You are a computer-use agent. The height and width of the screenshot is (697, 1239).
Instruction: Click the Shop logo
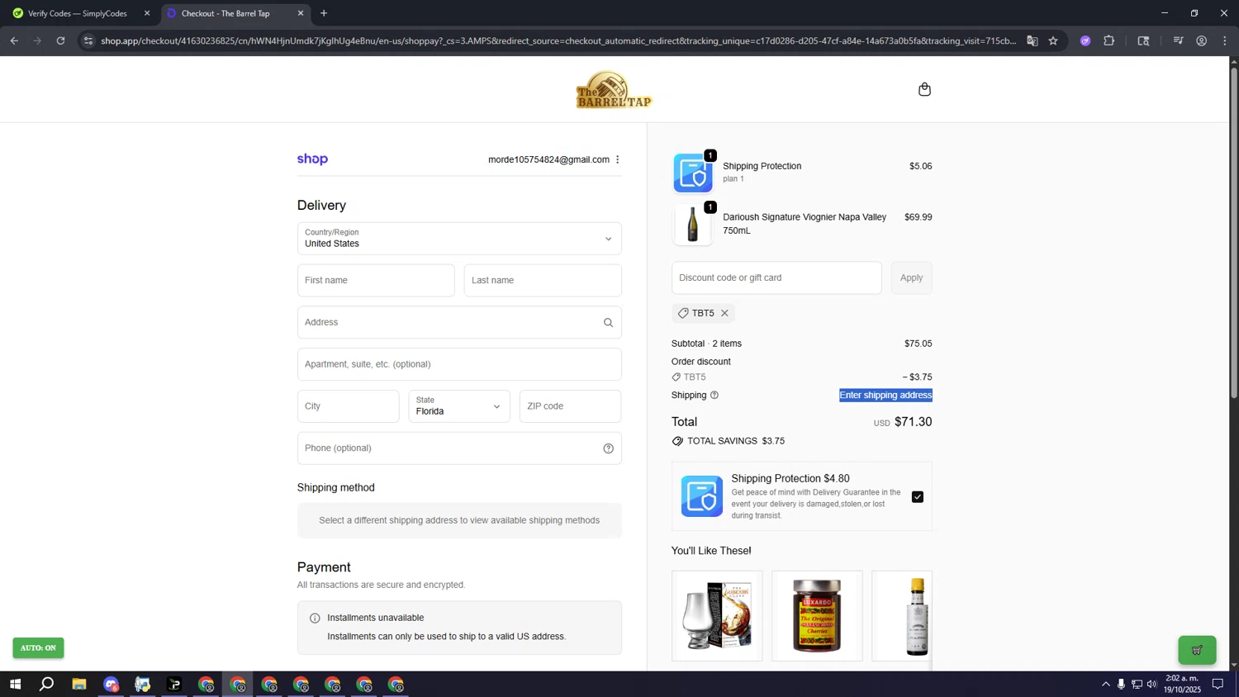point(312,159)
